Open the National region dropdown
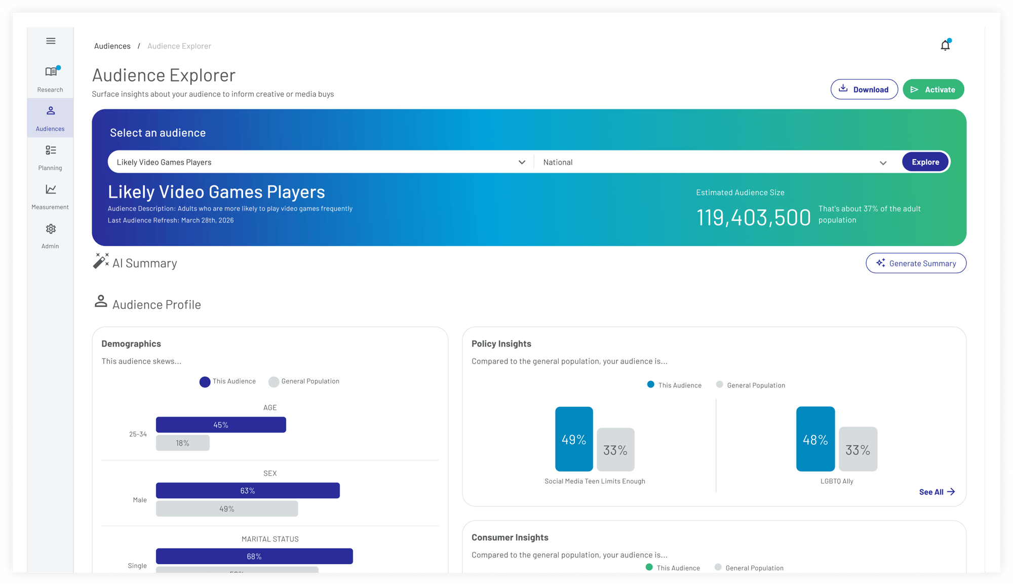The image size is (1013, 585). pos(715,162)
